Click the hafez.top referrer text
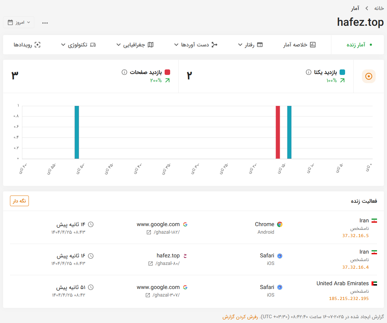Viewport: 387px width, 323px height. click(168, 256)
